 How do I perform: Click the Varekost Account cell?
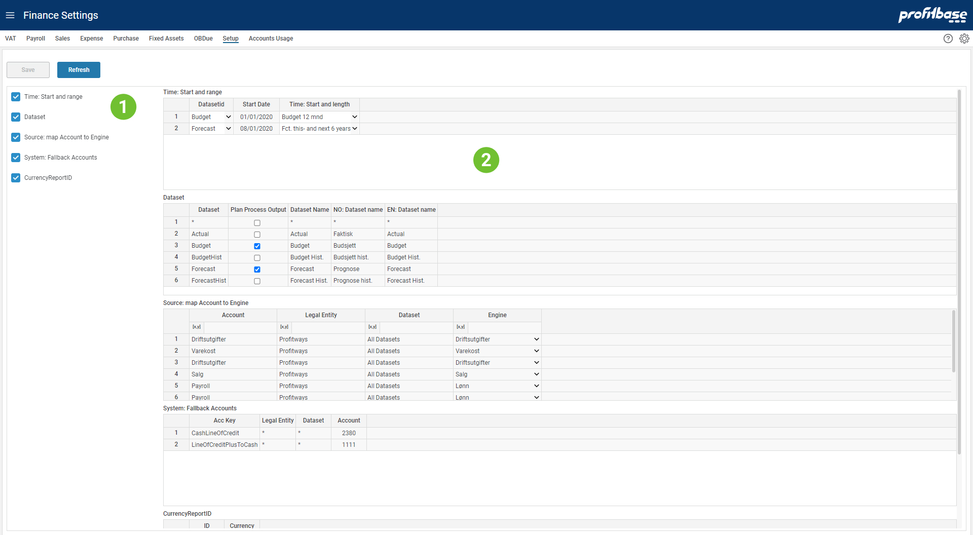click(233, 351)
